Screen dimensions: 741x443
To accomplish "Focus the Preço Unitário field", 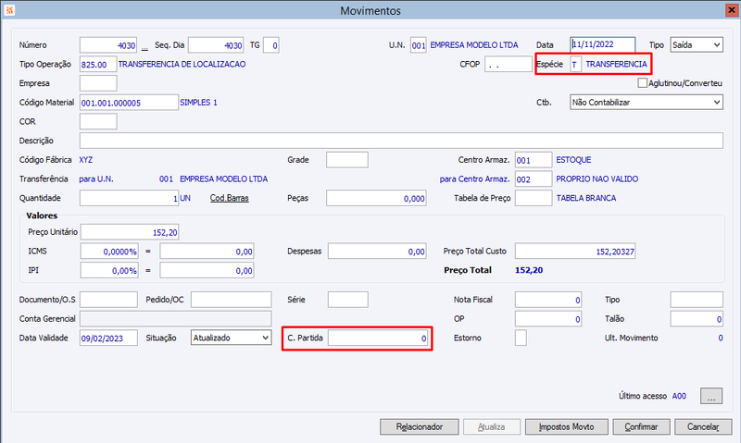I will pyautogui.click(x=130, y=232).
